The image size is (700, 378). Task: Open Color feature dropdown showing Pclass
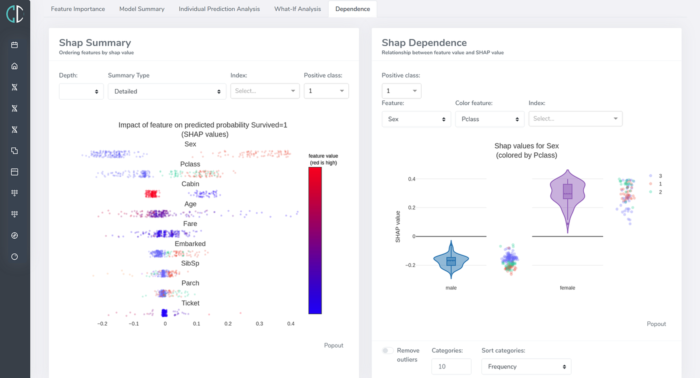490,119
